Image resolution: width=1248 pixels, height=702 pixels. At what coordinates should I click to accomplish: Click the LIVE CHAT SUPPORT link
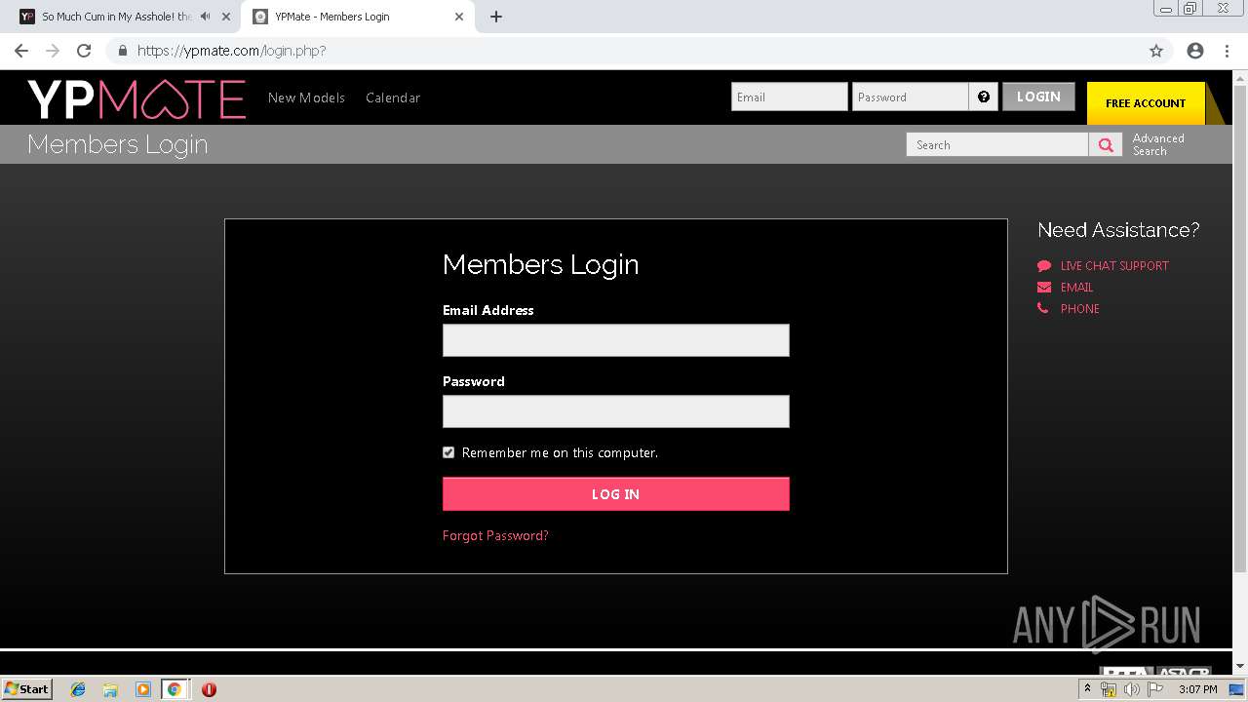pyautogui.click(x=1114, y=265)
